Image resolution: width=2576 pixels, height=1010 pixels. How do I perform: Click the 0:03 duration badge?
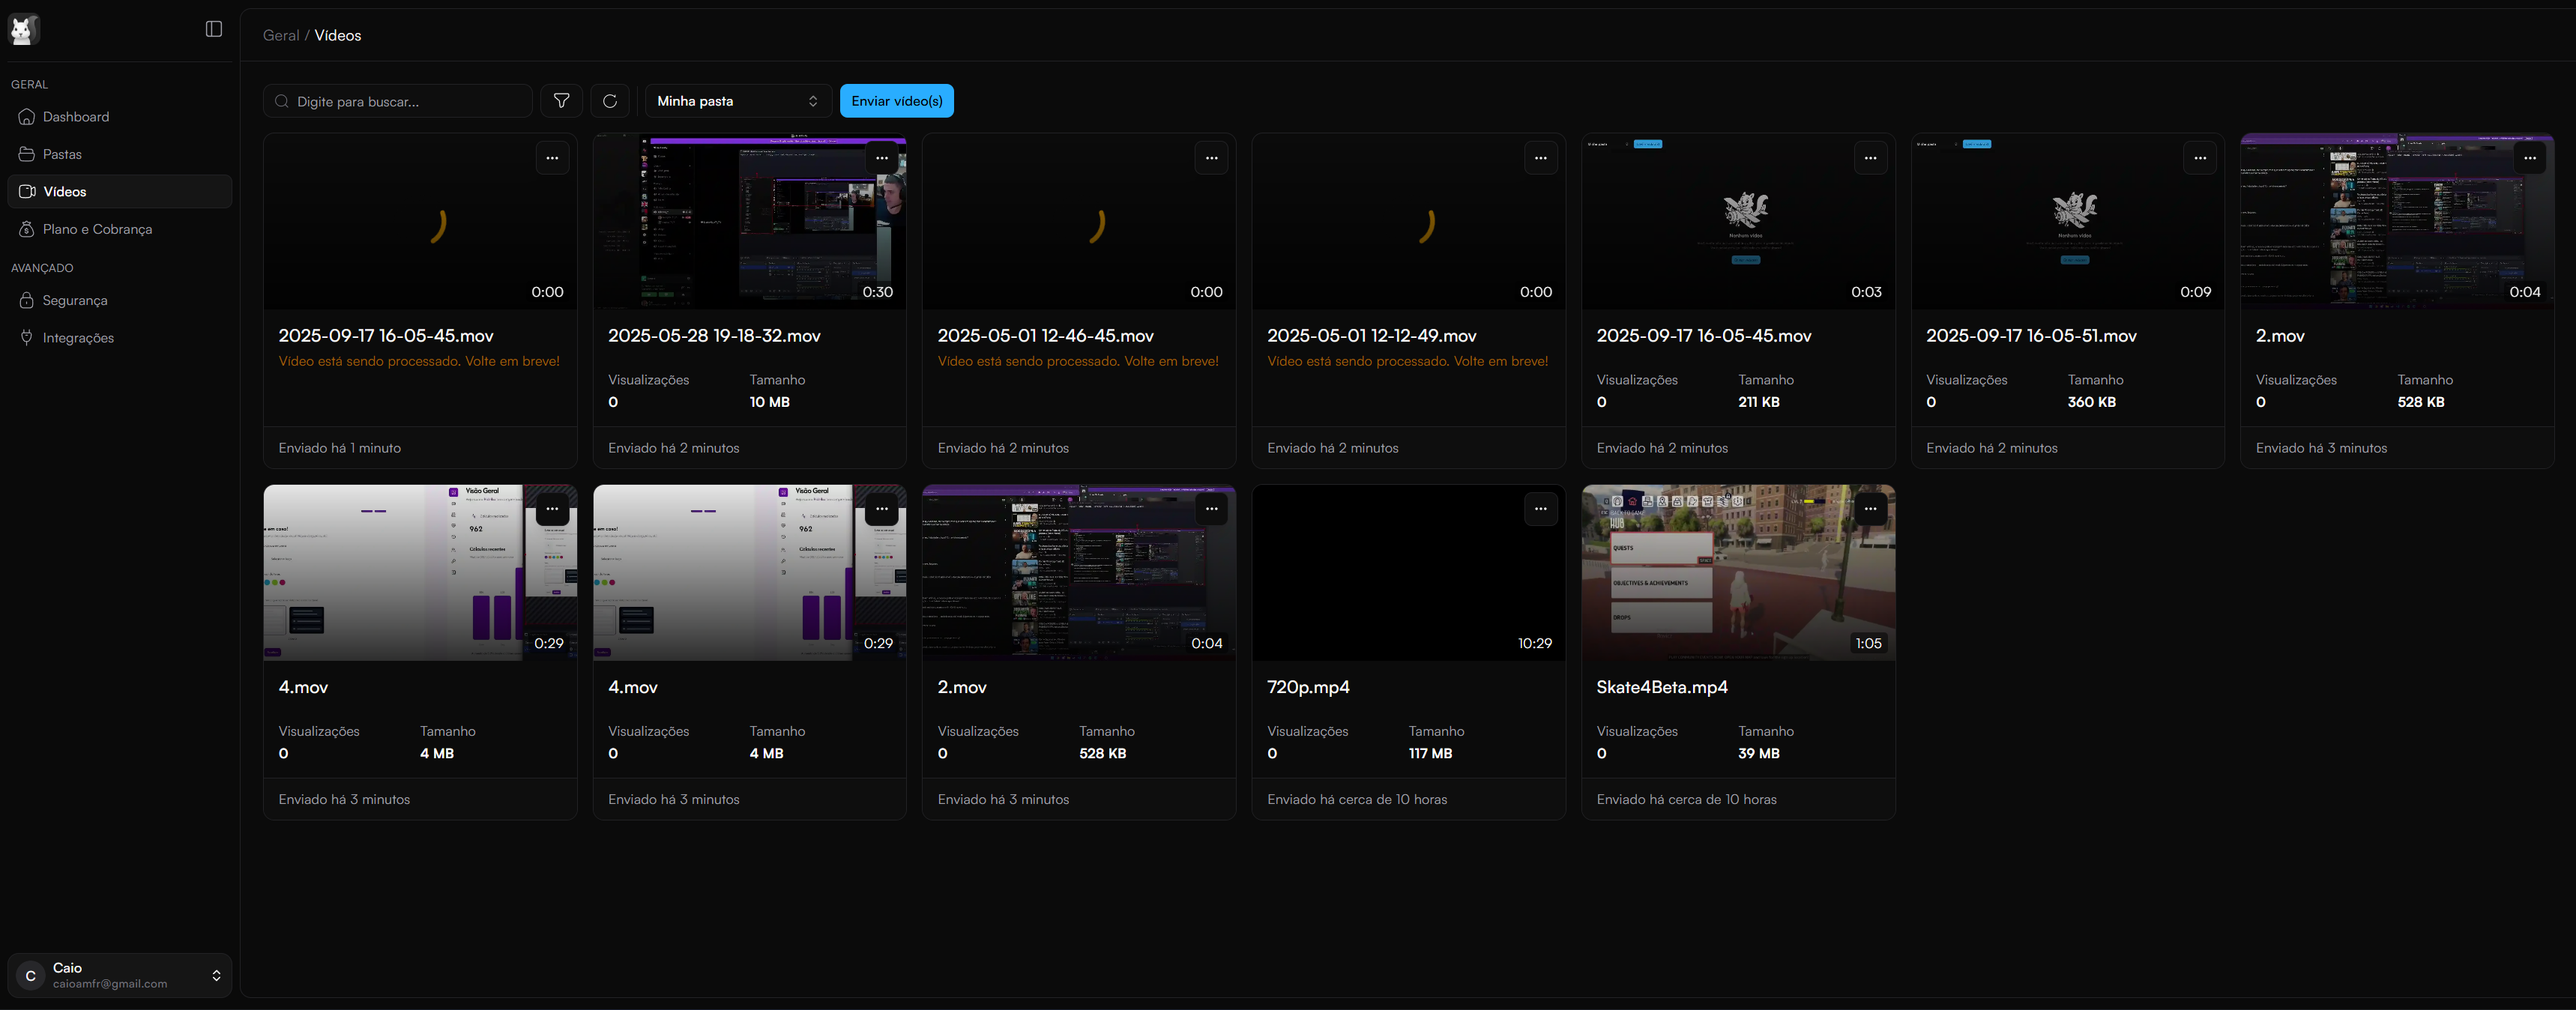[x=1866, y=292]
